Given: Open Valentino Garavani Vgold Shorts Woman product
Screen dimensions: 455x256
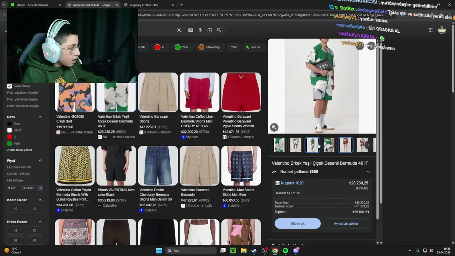Looking at the screenshot, I should (241, 106).
